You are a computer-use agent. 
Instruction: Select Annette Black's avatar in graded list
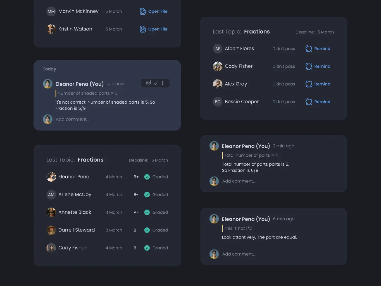(51, 212)
